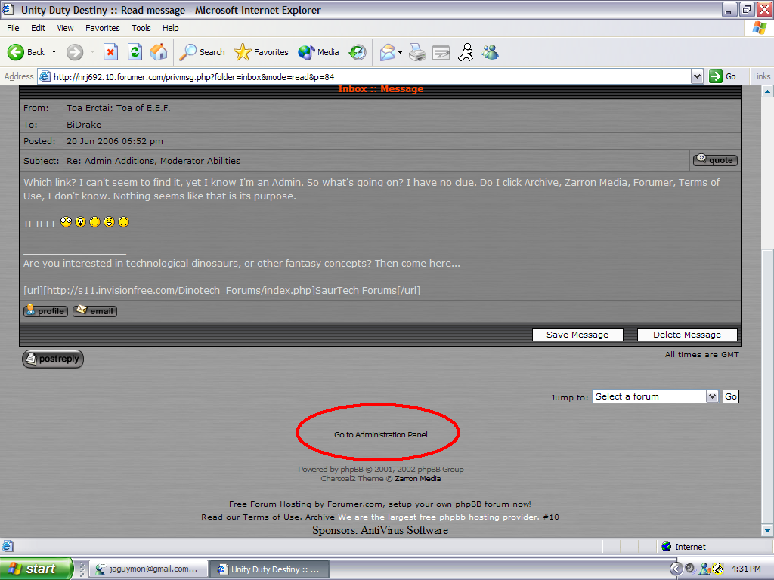The height and width of the screenshot is (580, 774).
Task: Expand address bar URL dropdown
Action: pos(697,76)
